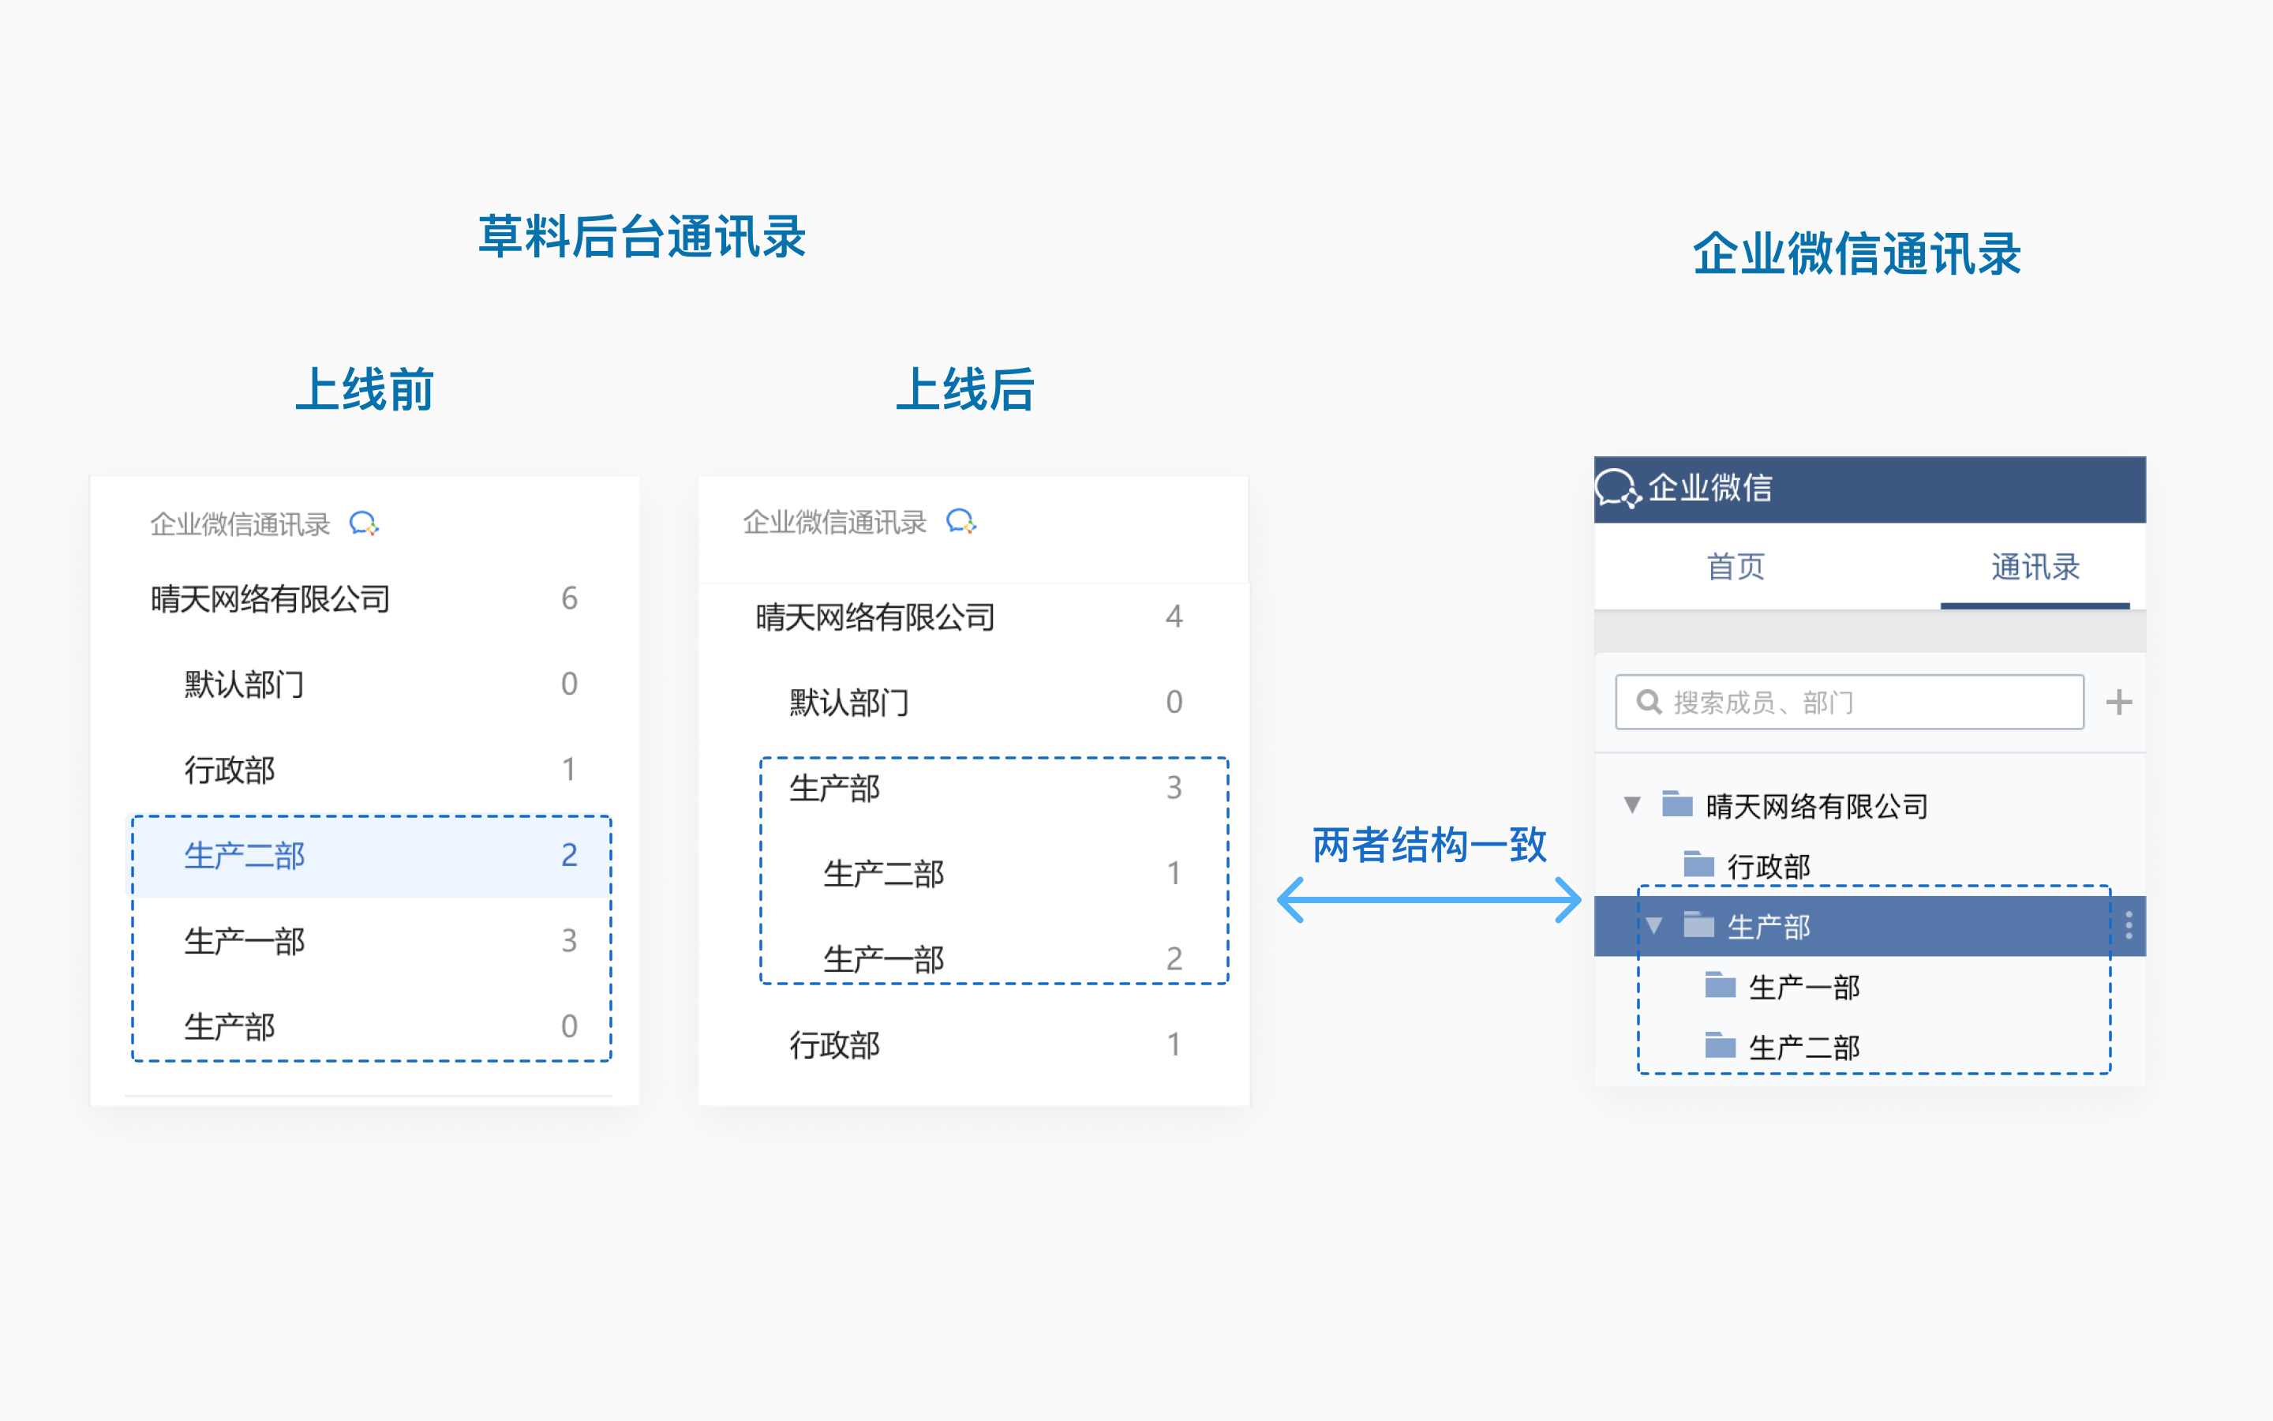The width and height of the screenshot is (2273, 1421).
Task: Select 生产二部 label in 企业微信 tree
Action: (x=1804, y=1047)
